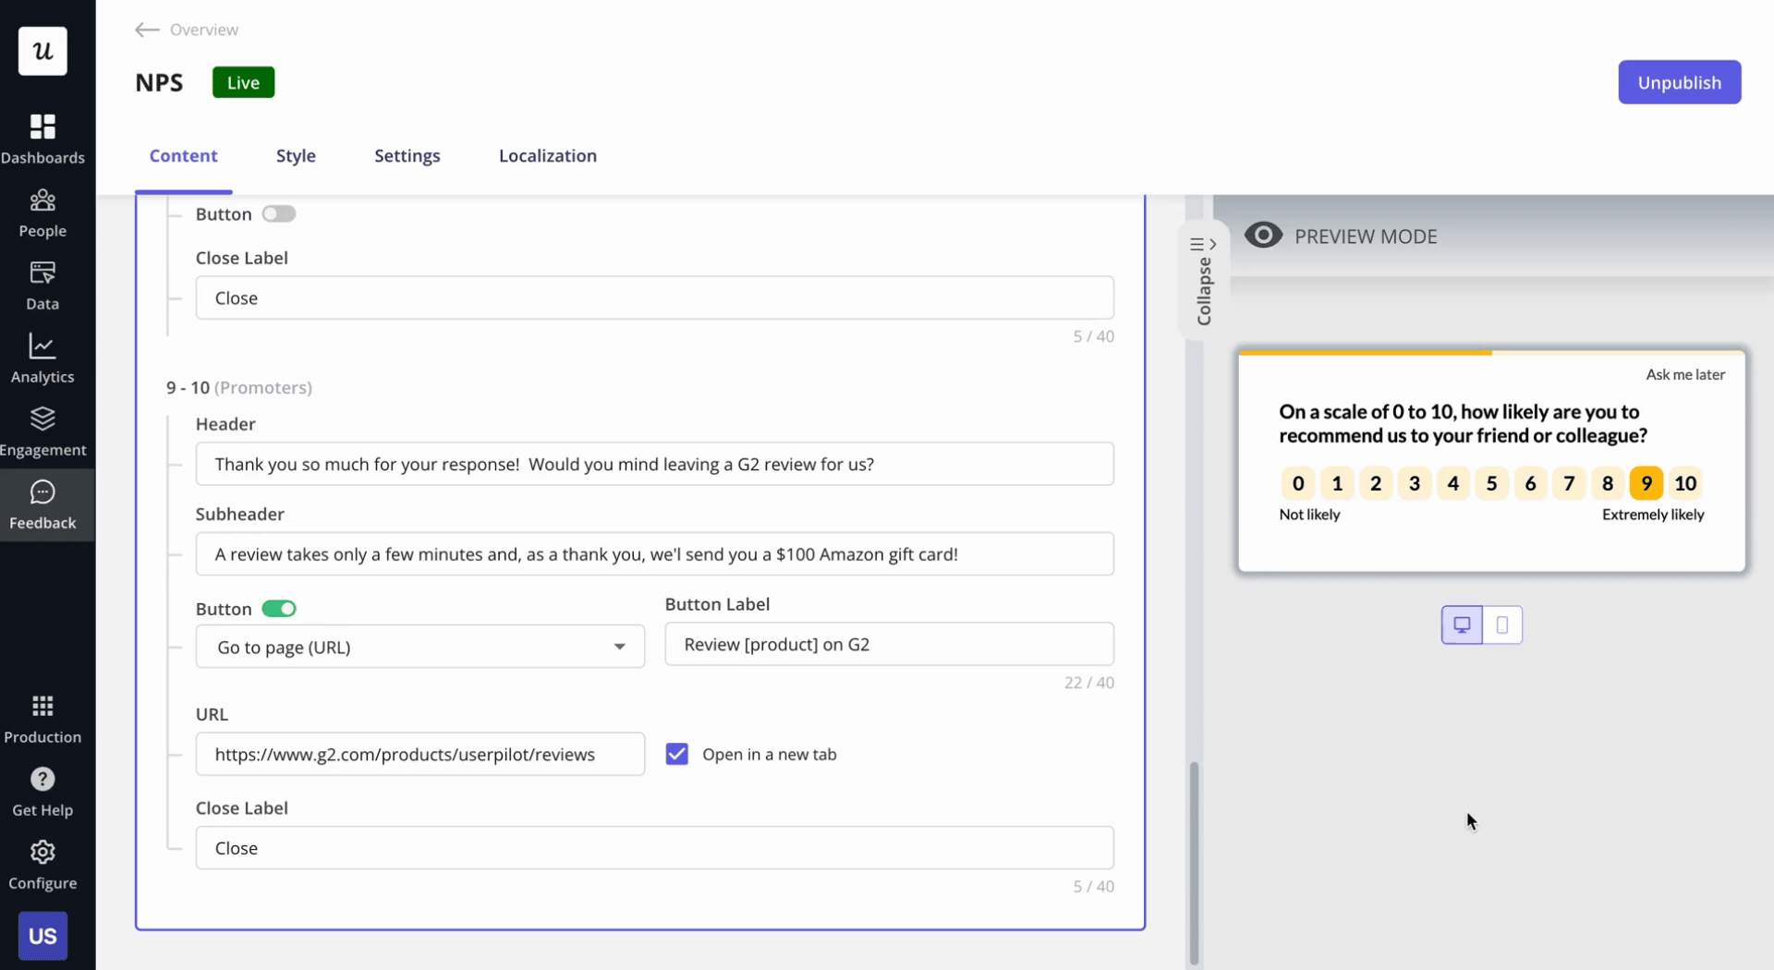Click score 9 on the rating scale
1774x970 pixels.
1646,483
